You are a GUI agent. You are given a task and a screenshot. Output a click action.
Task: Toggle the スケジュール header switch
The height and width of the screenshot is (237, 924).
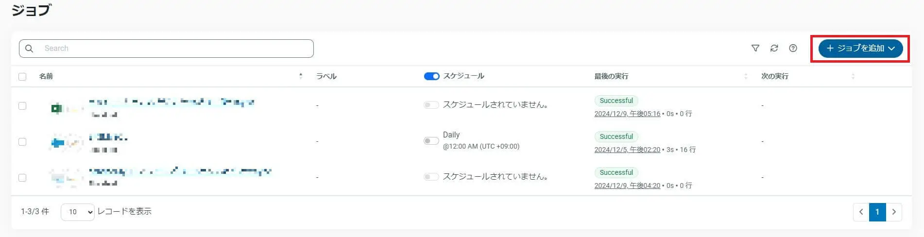pos(431,76)
